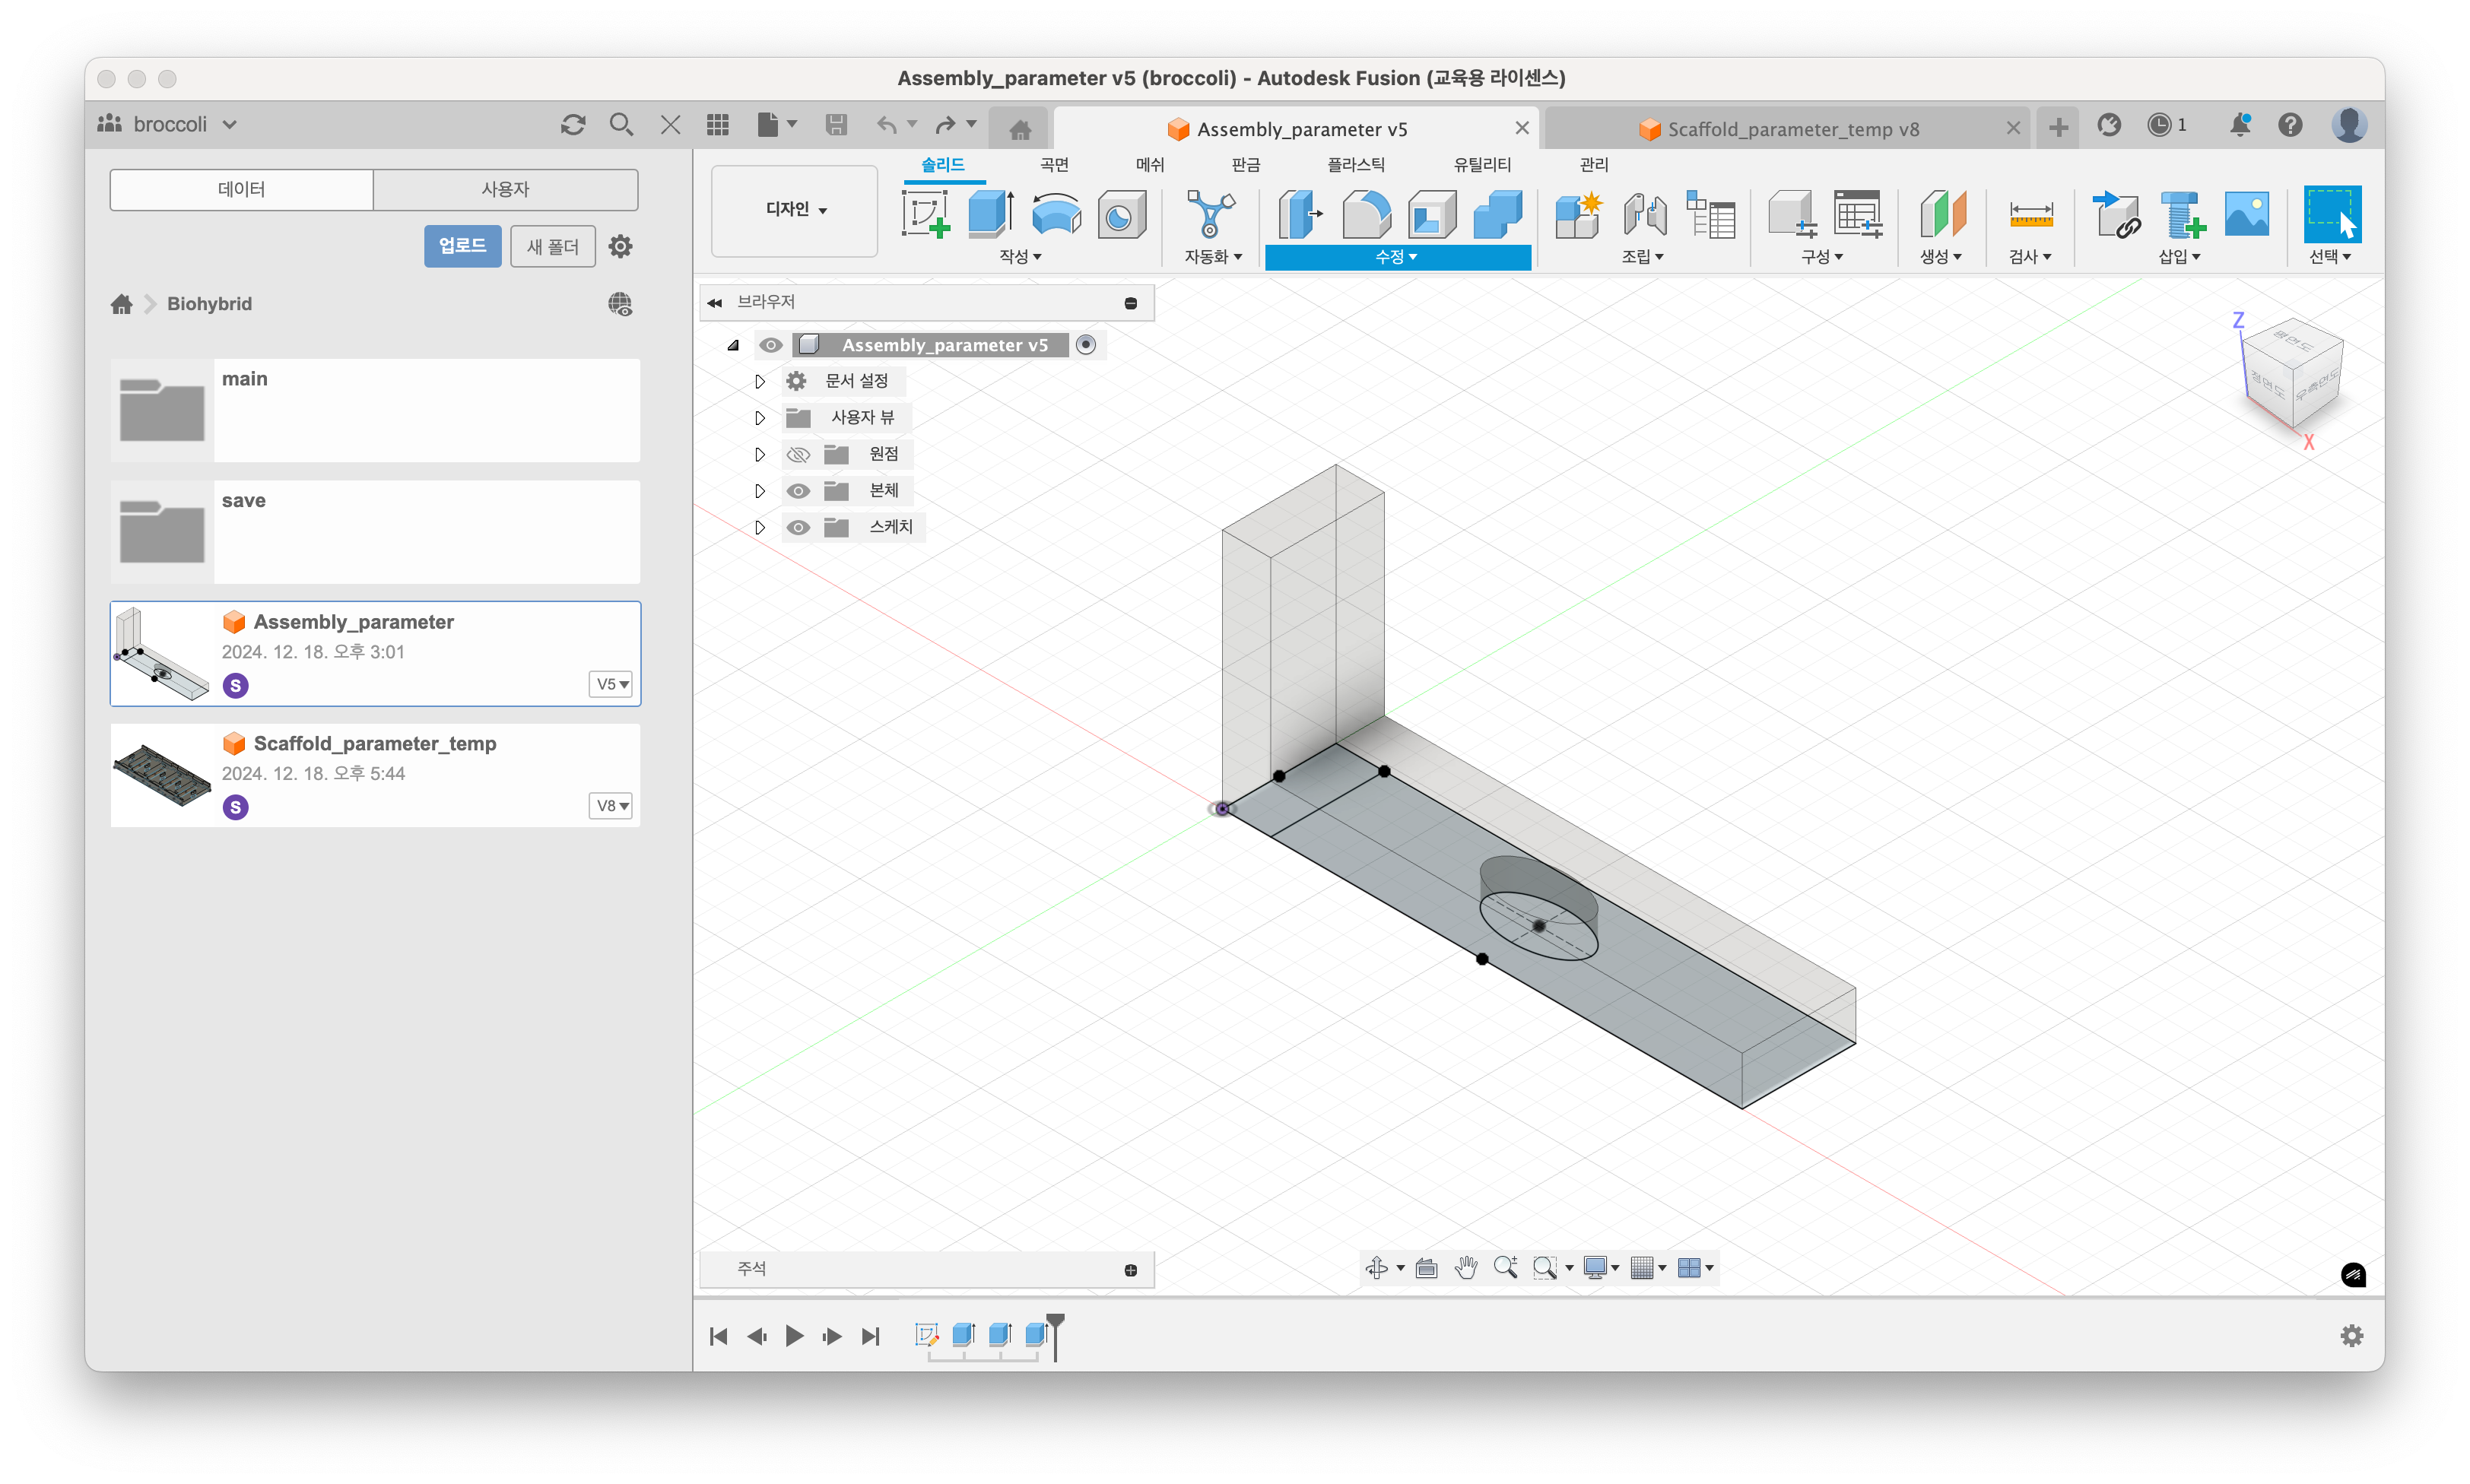The width and height of the screenshot is (2470, 1484).
Task: Switch to Scaffold_parameter_temp v8 document tab
Action: [1791, 129]
